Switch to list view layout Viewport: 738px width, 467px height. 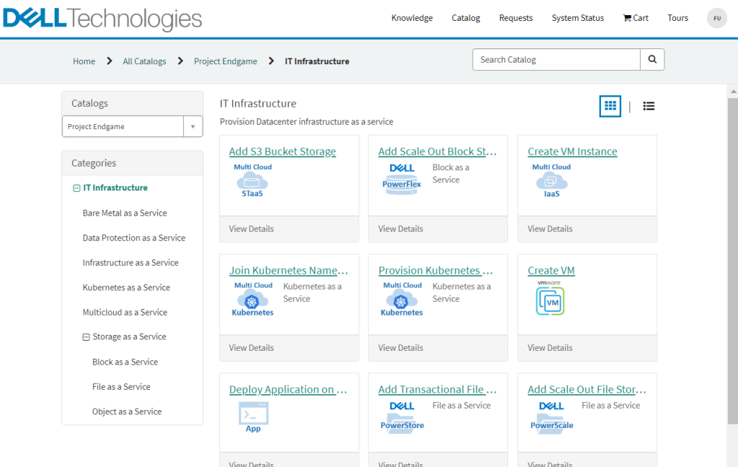649,106
